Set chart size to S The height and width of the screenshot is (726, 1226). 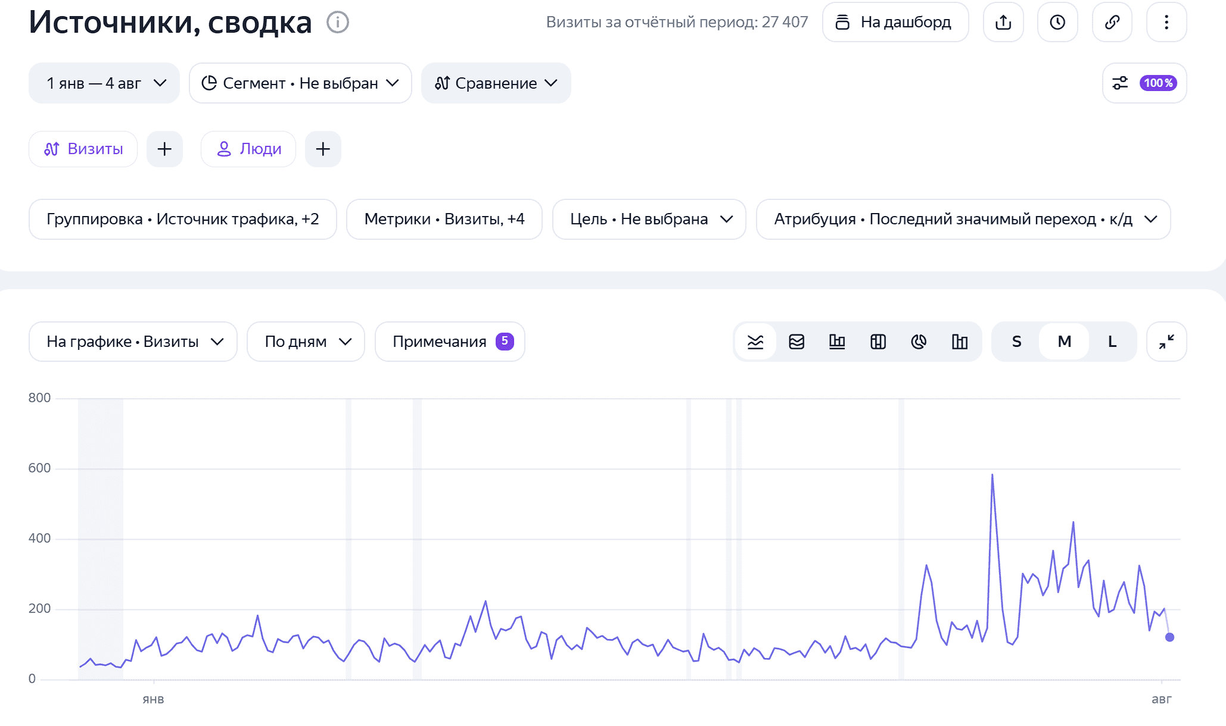pos(1017,342)
